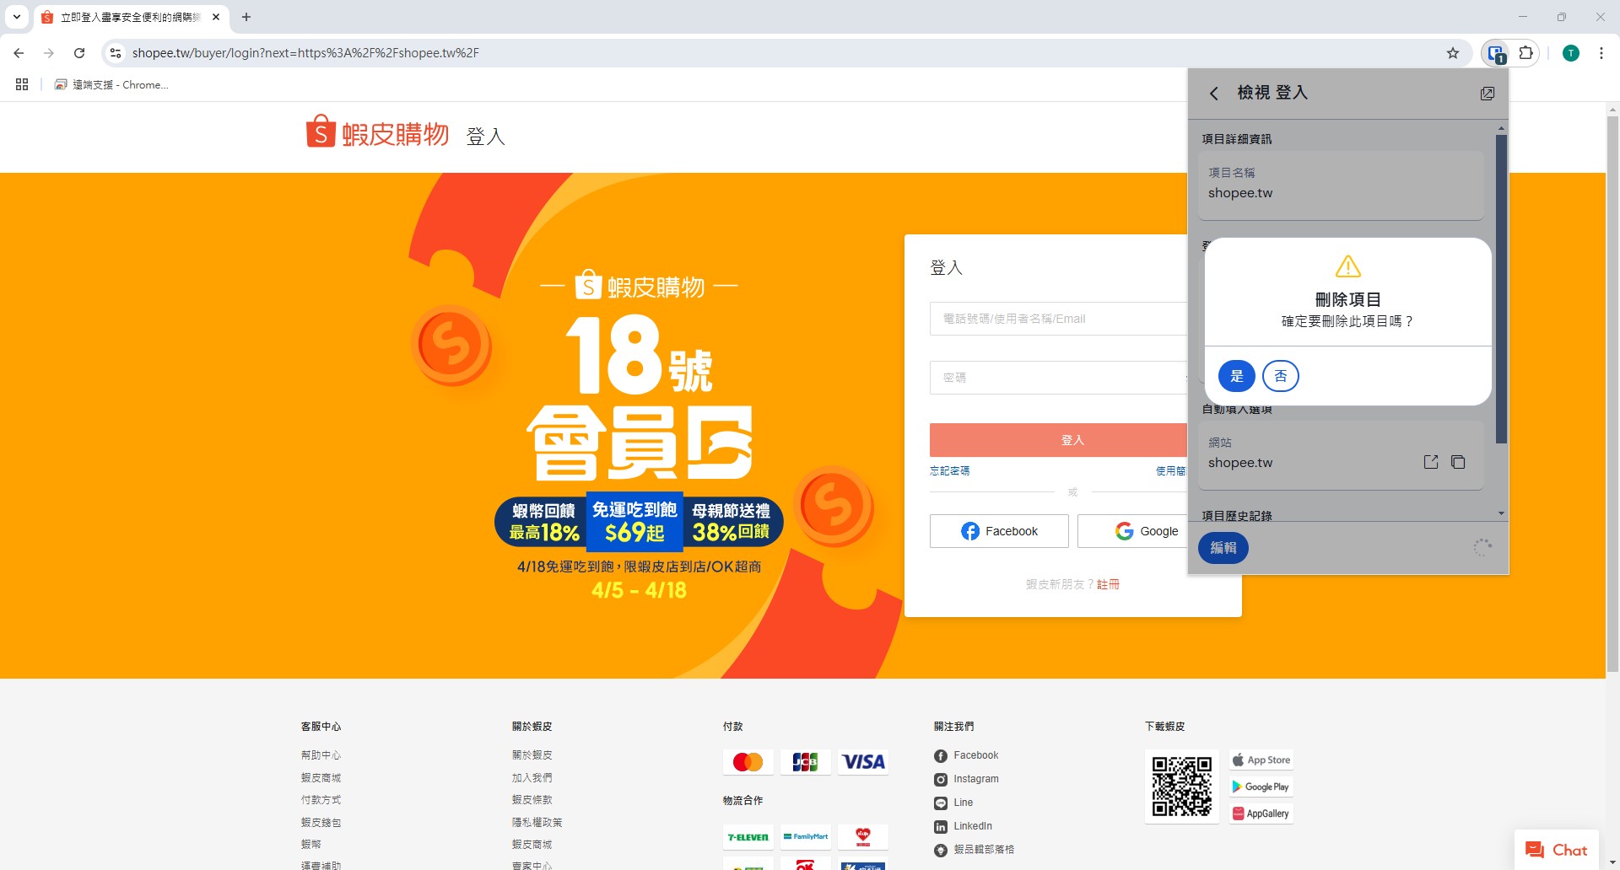Pop out the extension panel to new window
This screenshot has height=870, width=1620.
1487,94
